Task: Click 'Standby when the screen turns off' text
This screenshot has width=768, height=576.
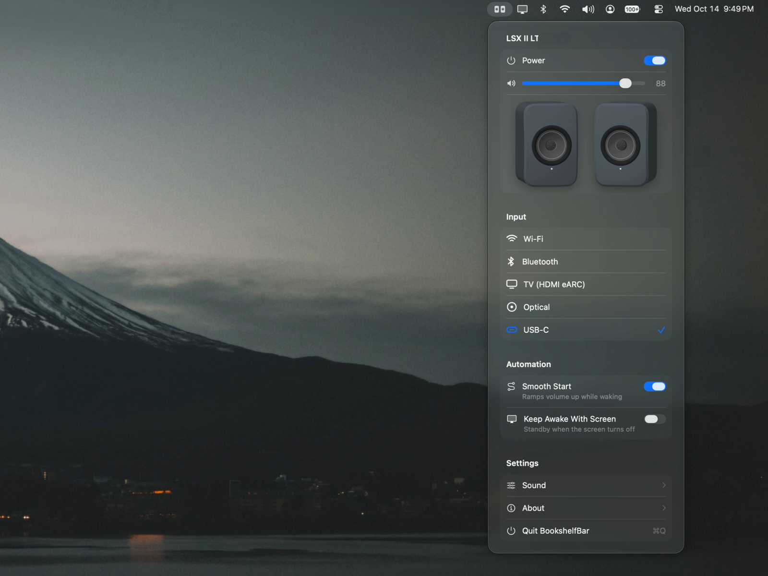Action: [x=579, y=430]
